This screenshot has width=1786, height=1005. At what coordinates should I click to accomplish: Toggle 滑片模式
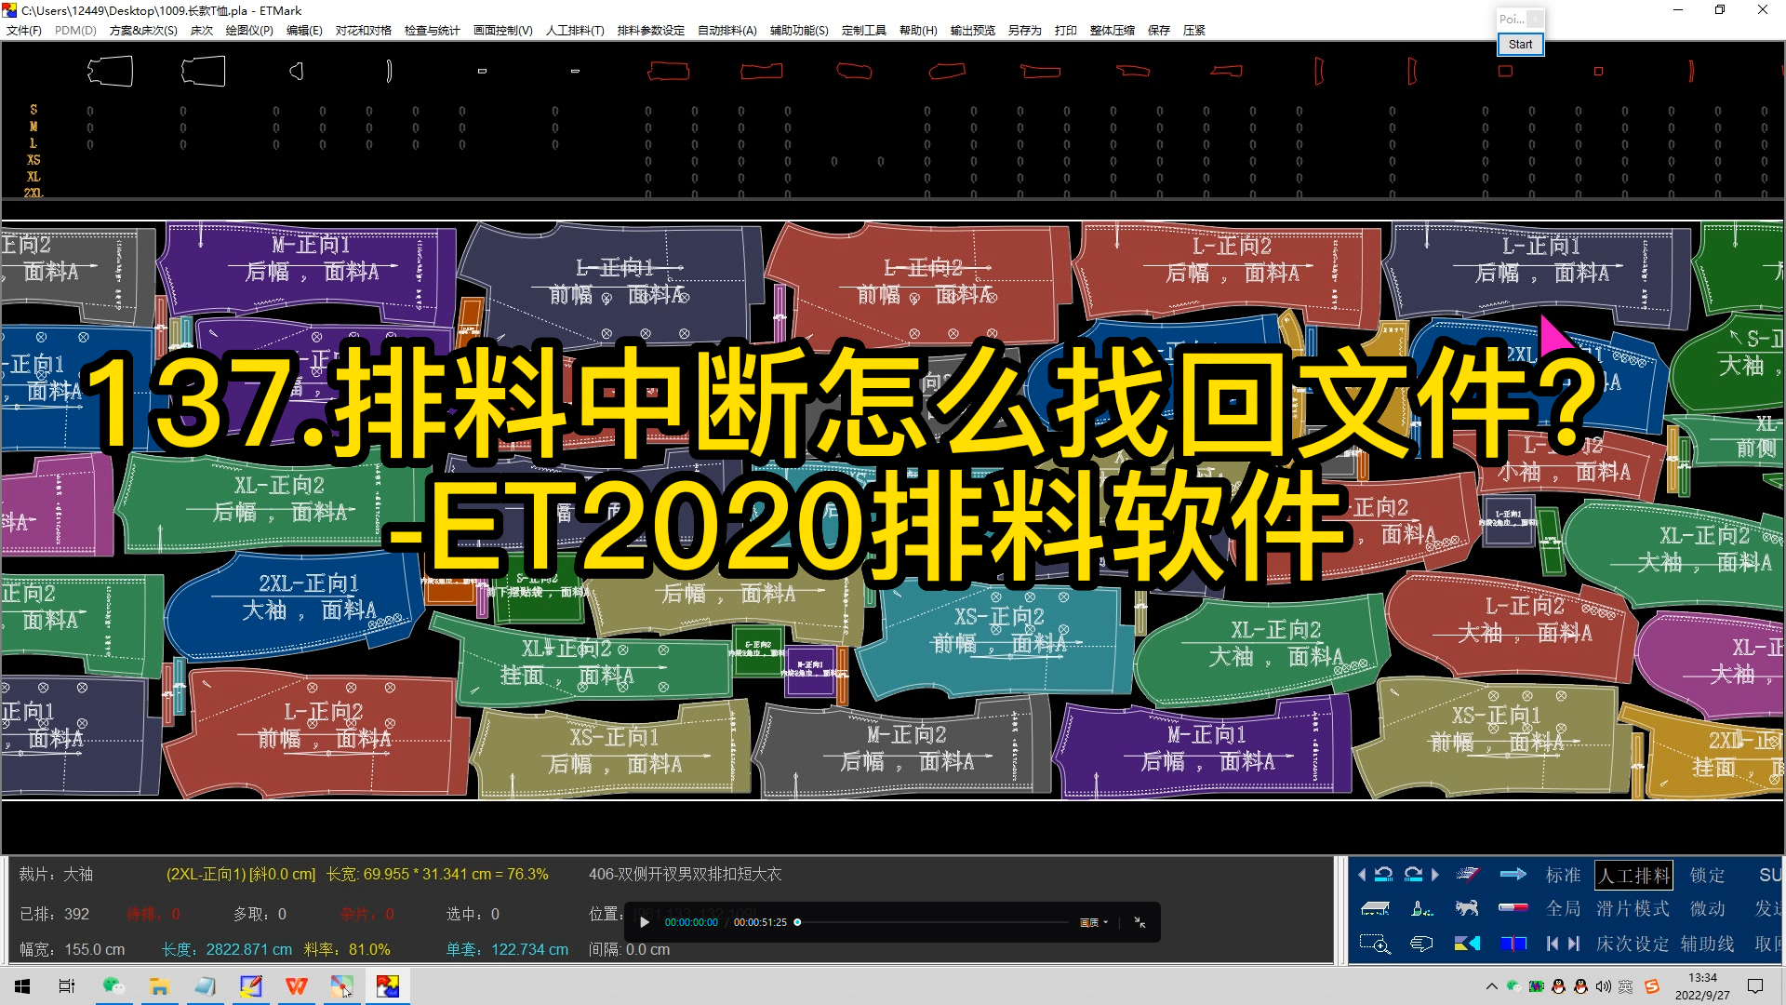[x=1633, y=908]
